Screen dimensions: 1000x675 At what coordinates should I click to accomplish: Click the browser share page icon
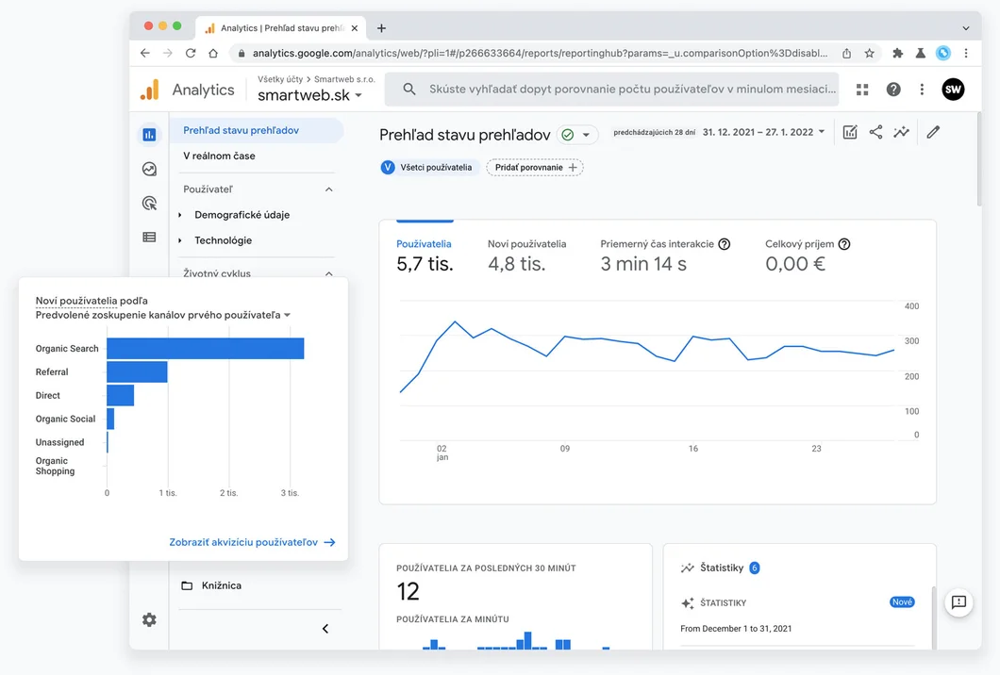pos(846,53)
